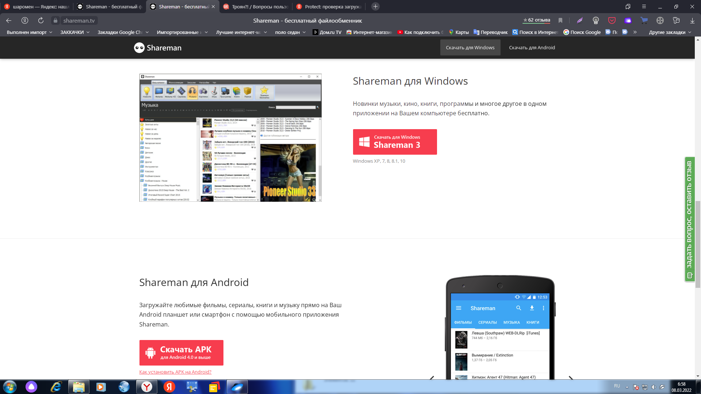Click the light bulb extension icon

point(596,21)
